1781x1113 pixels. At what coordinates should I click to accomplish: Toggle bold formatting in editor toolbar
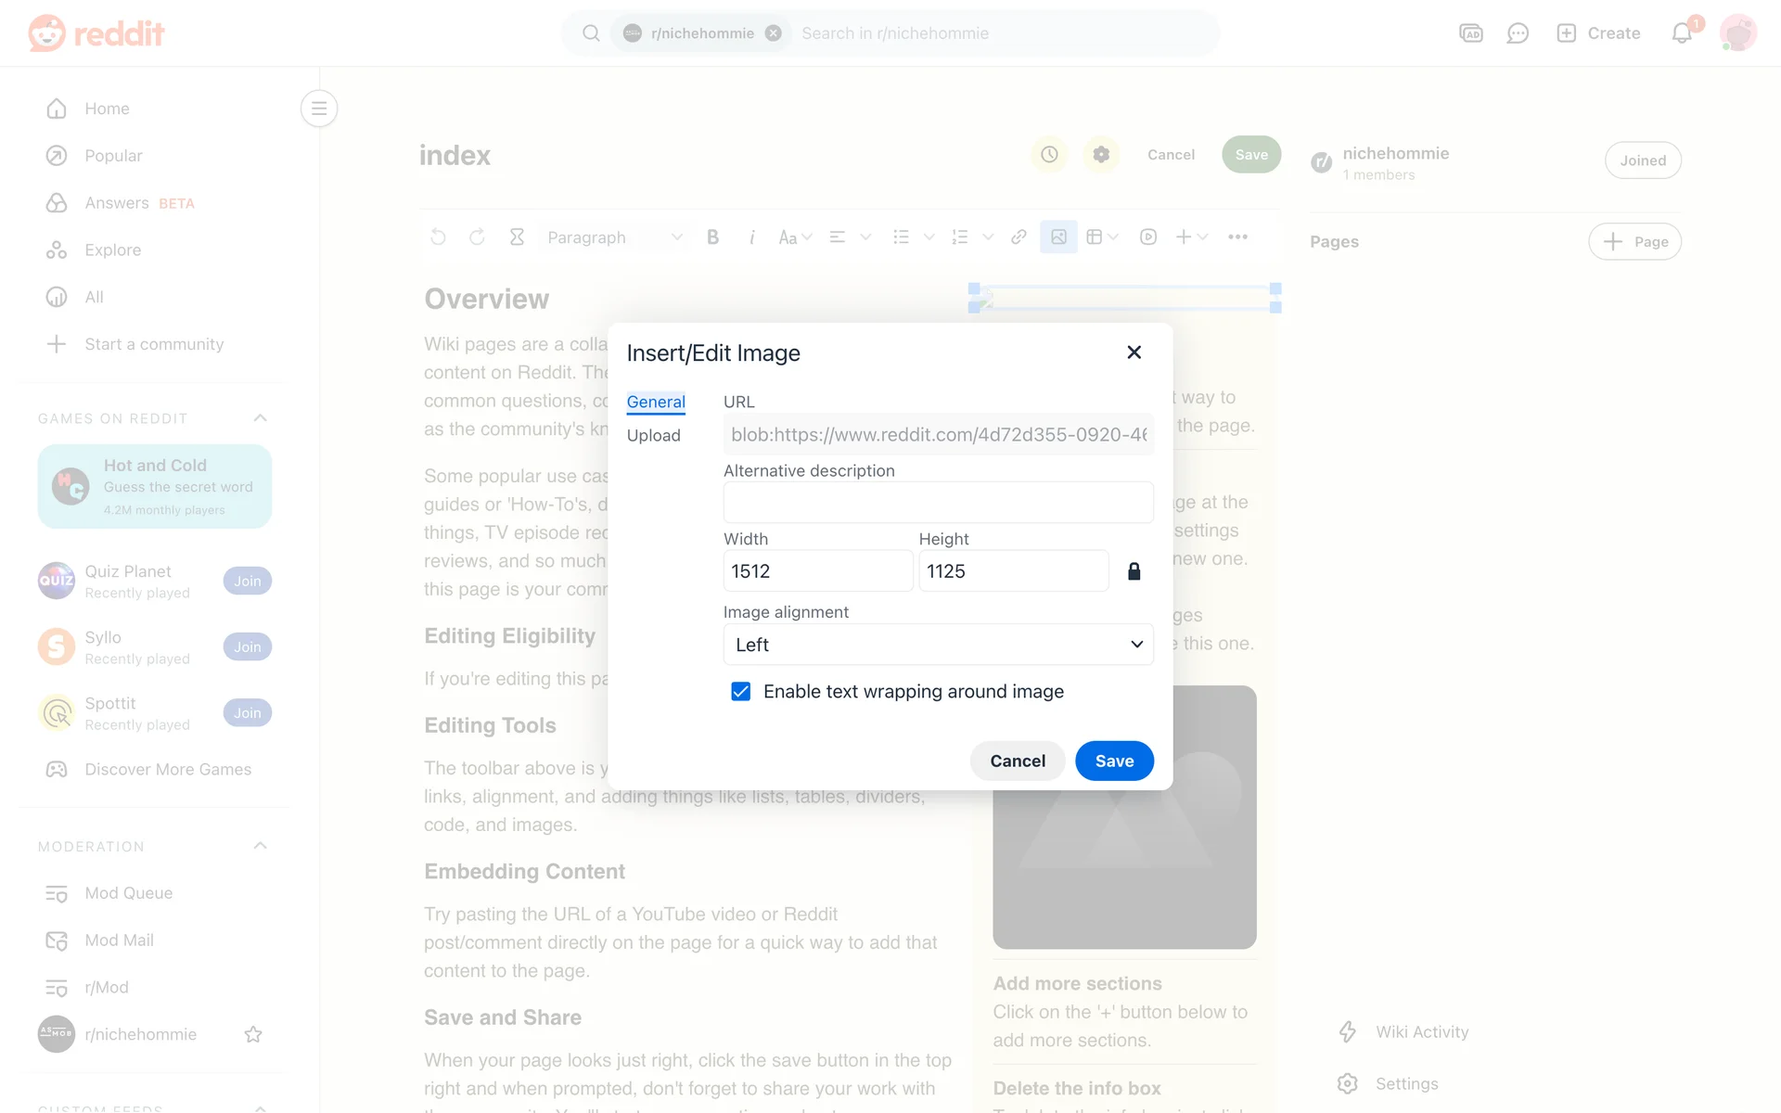tap(712, 237)
